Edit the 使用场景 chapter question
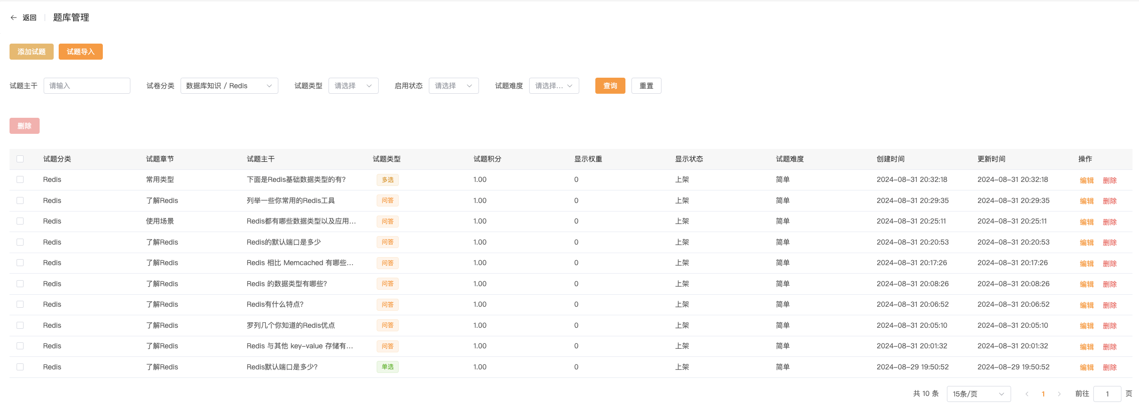 click(x=1087, y=222)
